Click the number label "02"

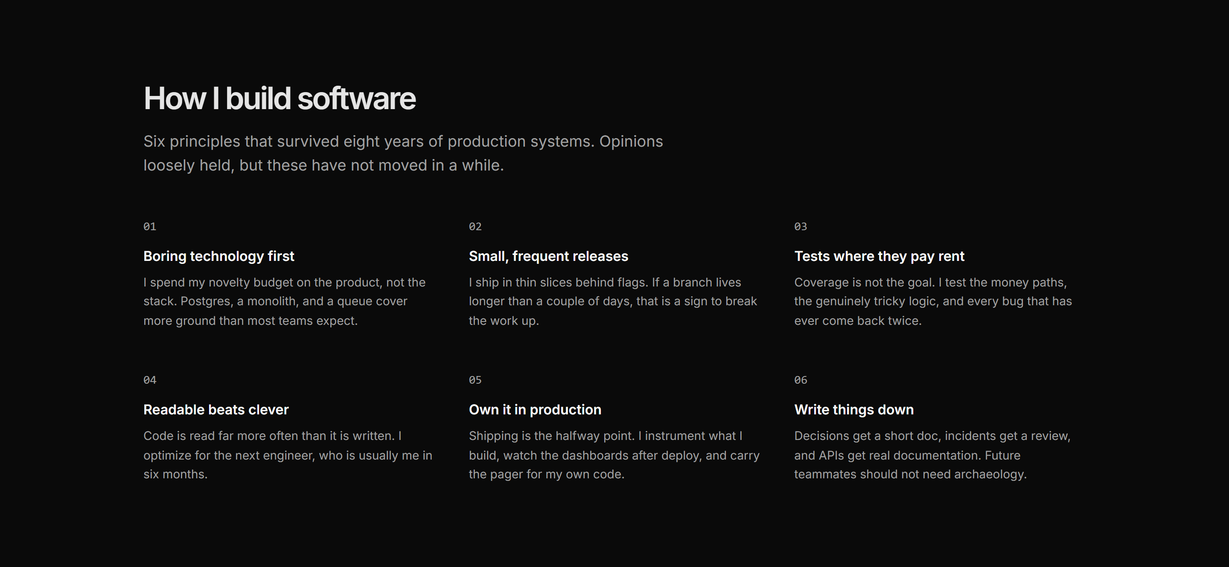pyautogui.click(x=475, y=227)
